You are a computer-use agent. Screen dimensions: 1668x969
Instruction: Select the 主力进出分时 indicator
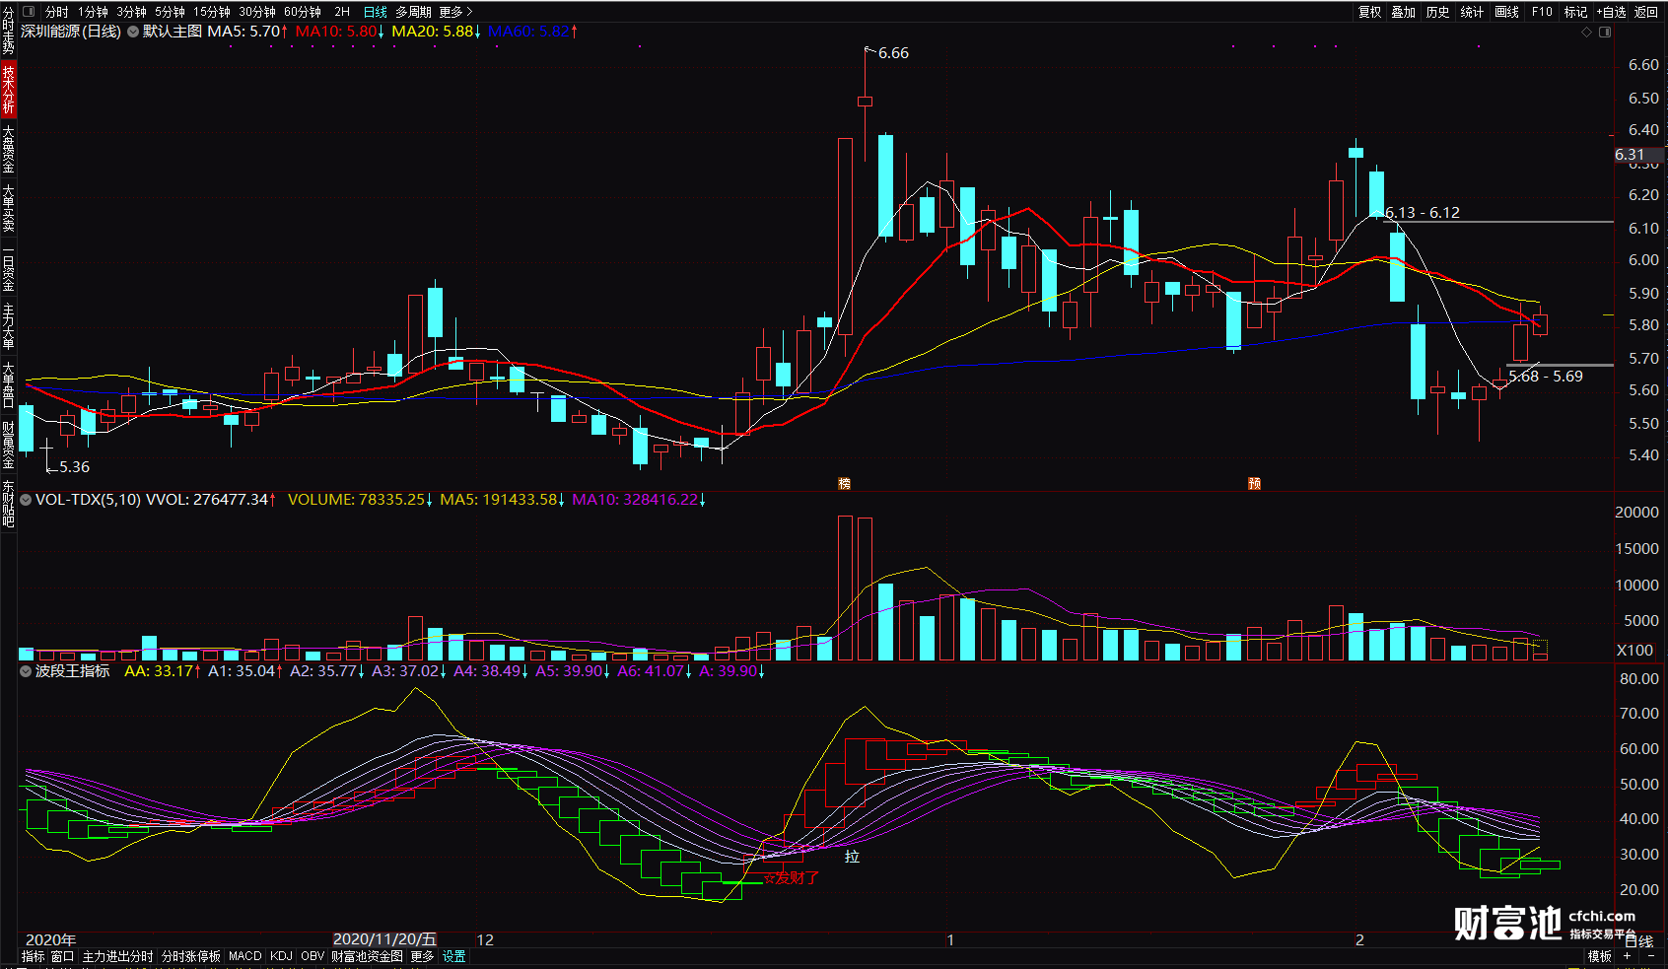pos(117,956)
